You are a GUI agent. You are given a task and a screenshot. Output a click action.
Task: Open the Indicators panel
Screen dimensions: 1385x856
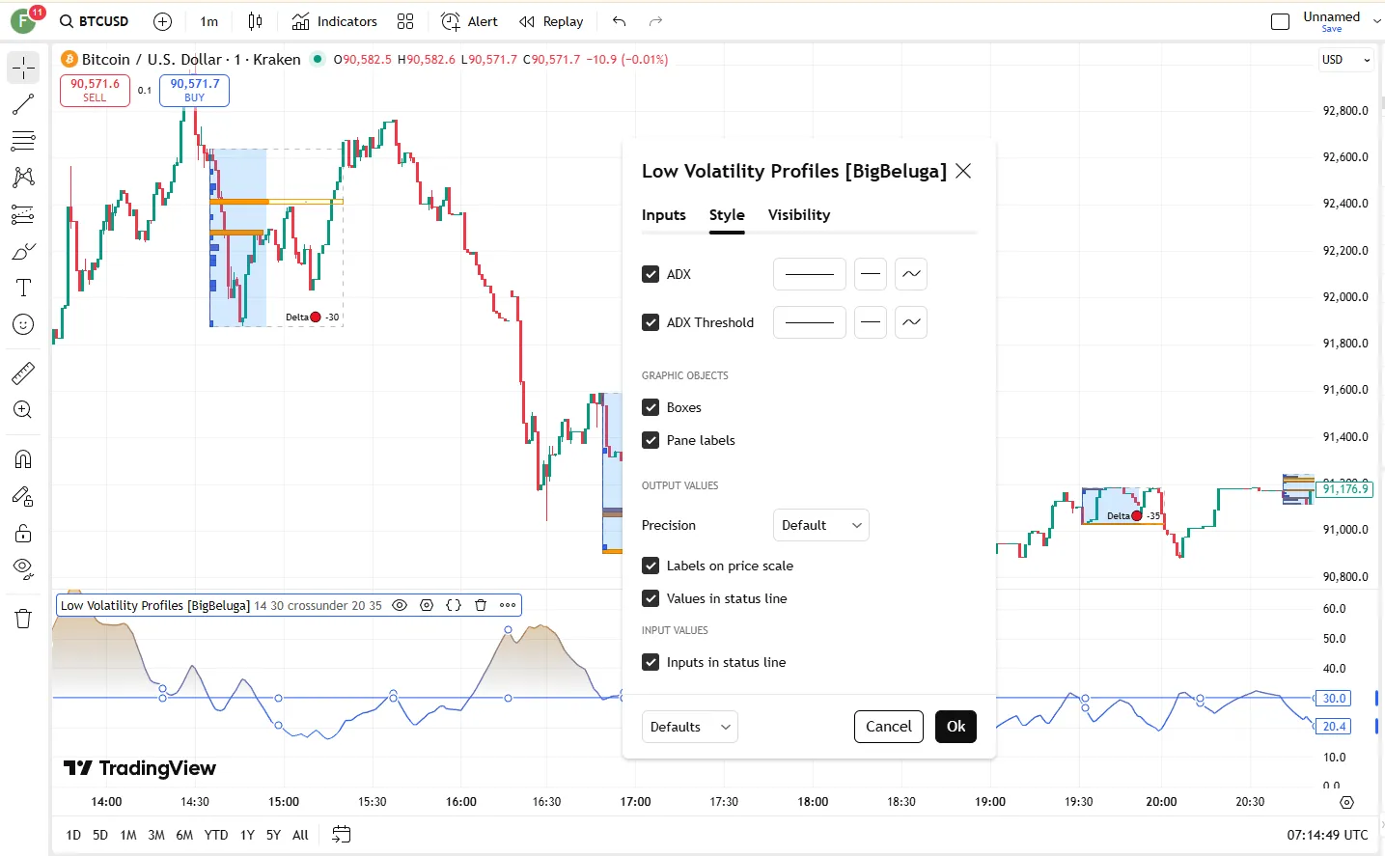[x=335, y=21]
